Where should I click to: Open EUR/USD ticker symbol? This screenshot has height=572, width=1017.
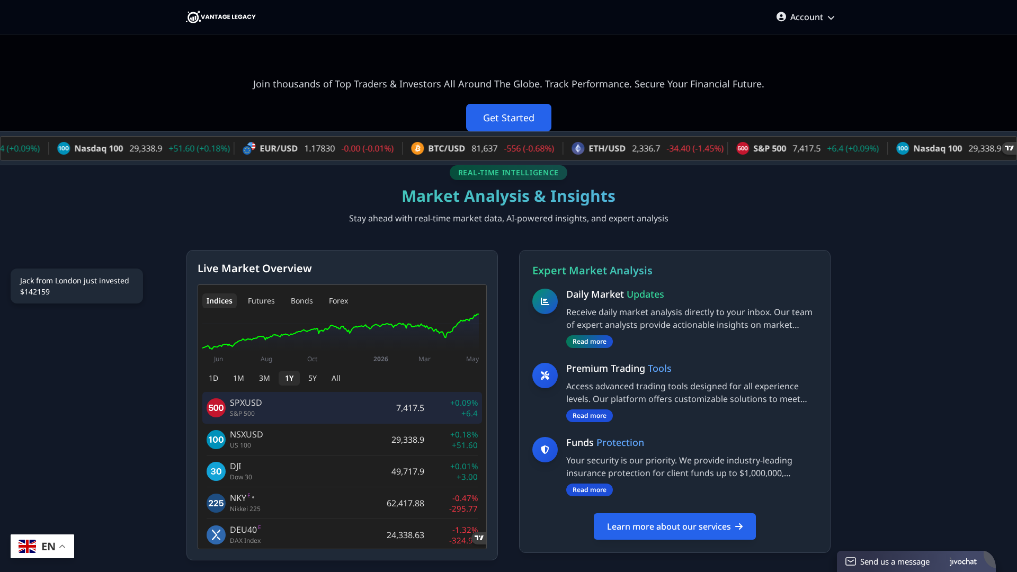click(279, 148)
